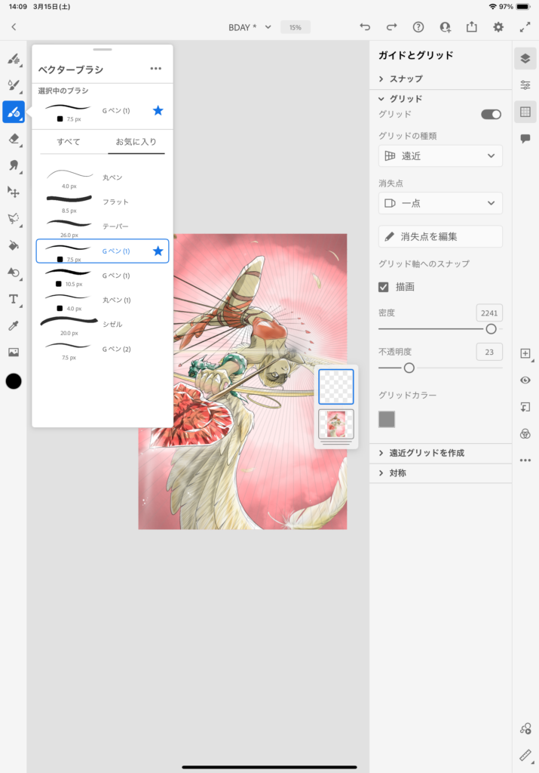Open the 消失点 一点 dropdown
539x773 pixels.
pos(440,203)
